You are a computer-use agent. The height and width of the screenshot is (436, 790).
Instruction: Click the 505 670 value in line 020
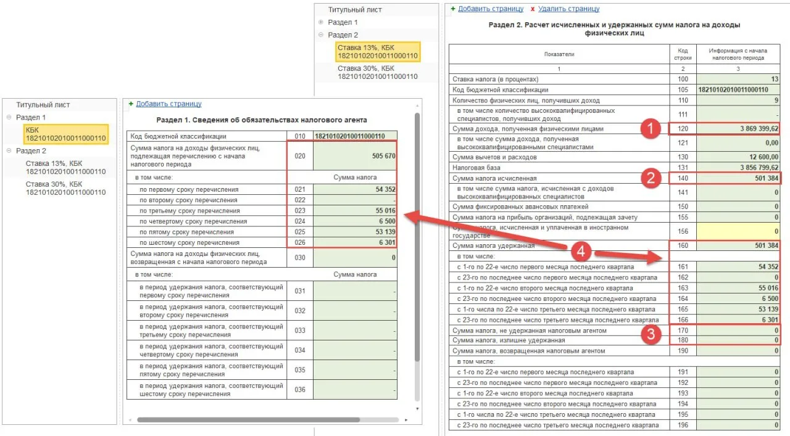tap(355, 156)
